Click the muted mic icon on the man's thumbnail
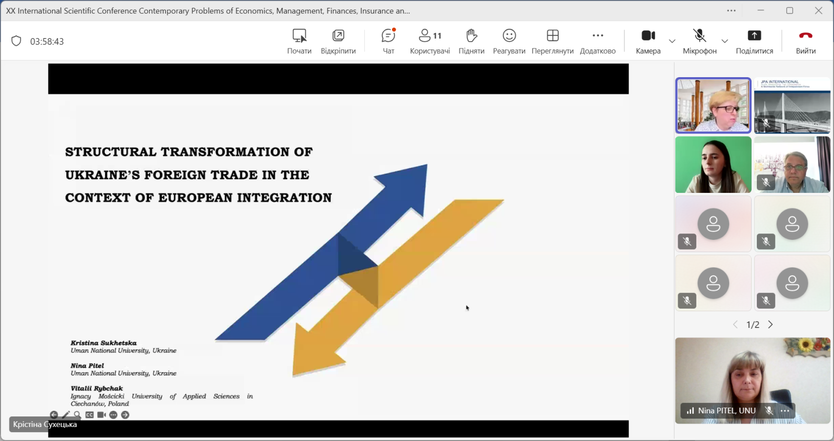Image resolution: width=834 pixels, height=441 pixels. point(766,182)
